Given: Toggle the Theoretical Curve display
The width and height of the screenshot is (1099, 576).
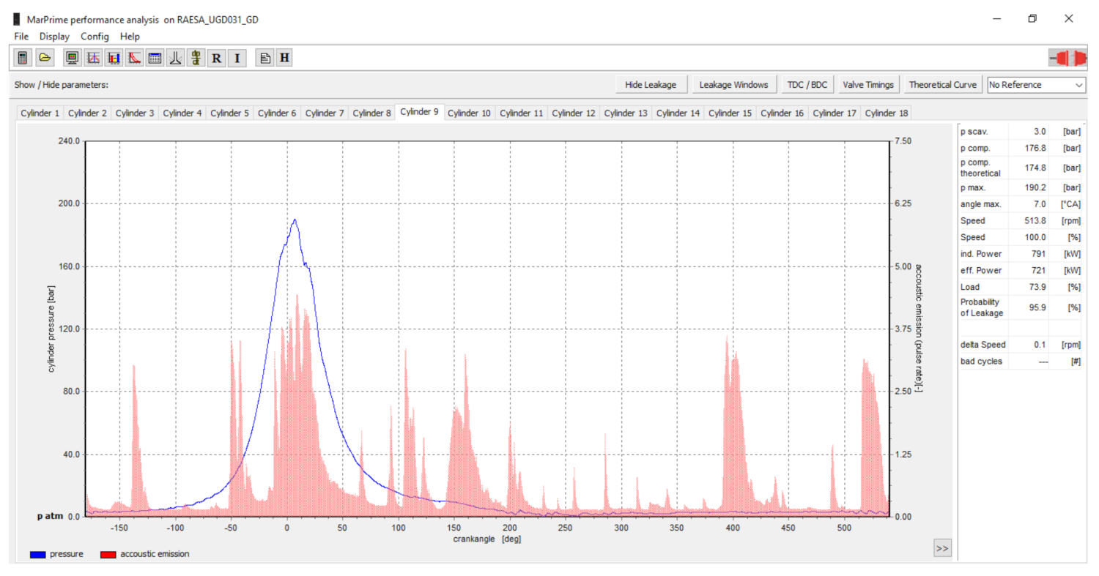Looking at the screenshot, I should (942, 85).
